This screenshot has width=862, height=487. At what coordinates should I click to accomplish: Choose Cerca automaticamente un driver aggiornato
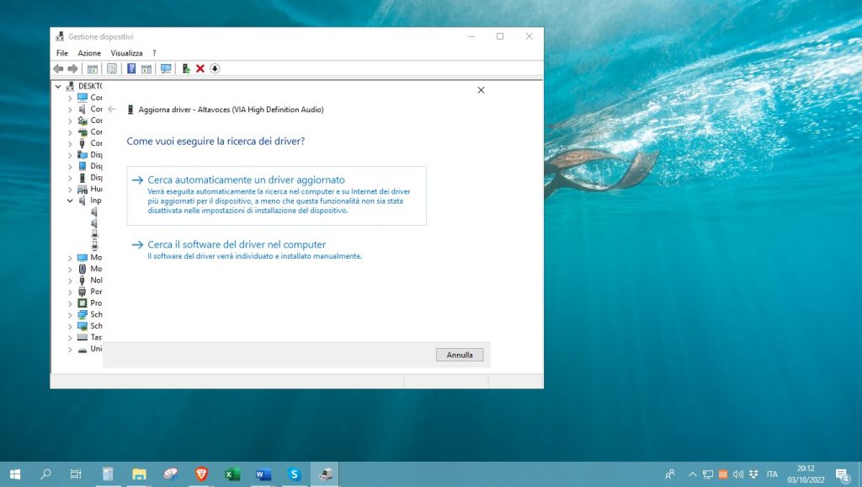[x=246, y=180]
